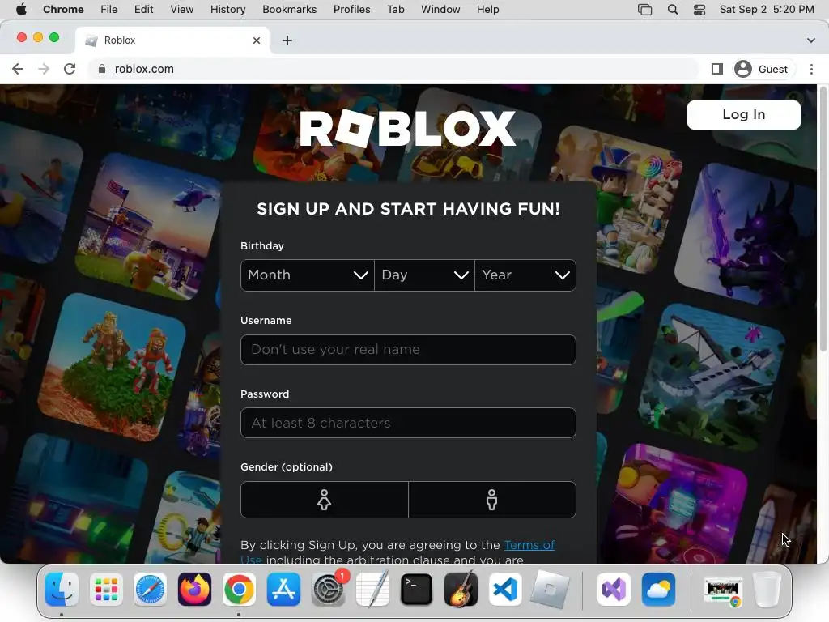Toggle the Chrome side panel icon
This screenshot has height=622, width=829.
click(x=717, y=70)
